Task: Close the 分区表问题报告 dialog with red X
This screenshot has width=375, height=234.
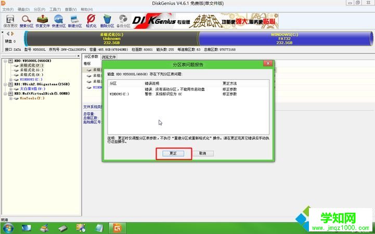Action: (x=268, y=63)
